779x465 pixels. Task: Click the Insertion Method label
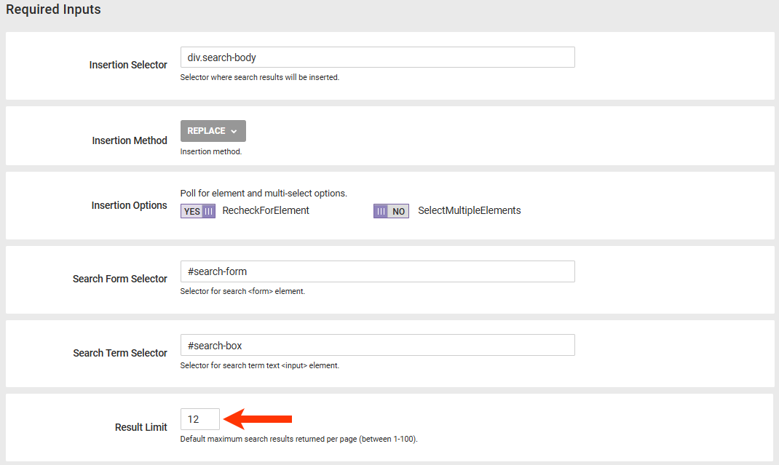point(129,140)
